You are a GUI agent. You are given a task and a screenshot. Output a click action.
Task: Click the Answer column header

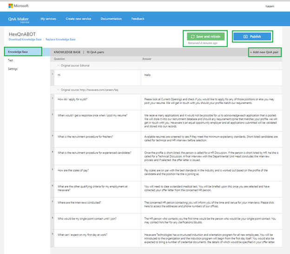pyautogui.click(x=147, y=59)
